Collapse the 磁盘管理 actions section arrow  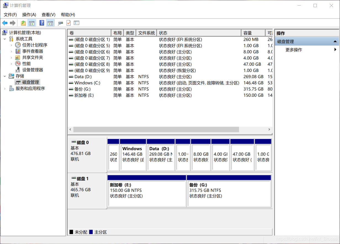[x=335, y=41]
